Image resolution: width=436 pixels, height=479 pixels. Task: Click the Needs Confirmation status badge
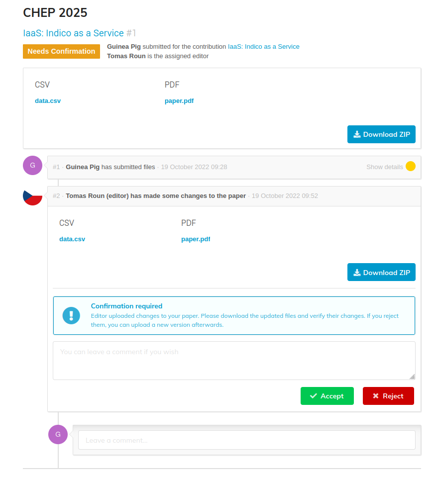61,51
